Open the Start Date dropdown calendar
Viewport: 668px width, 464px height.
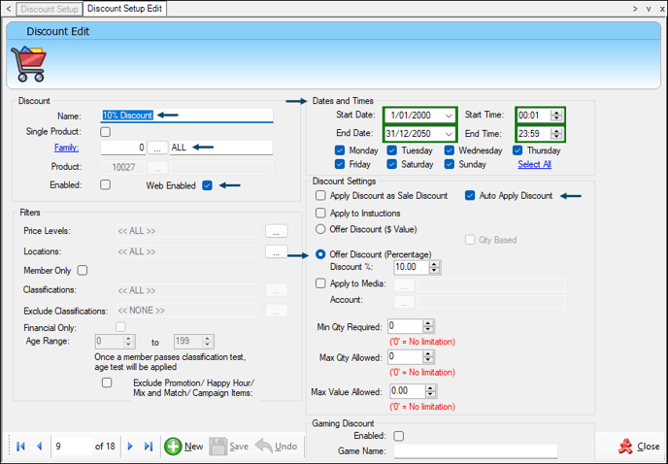point(448,116)
